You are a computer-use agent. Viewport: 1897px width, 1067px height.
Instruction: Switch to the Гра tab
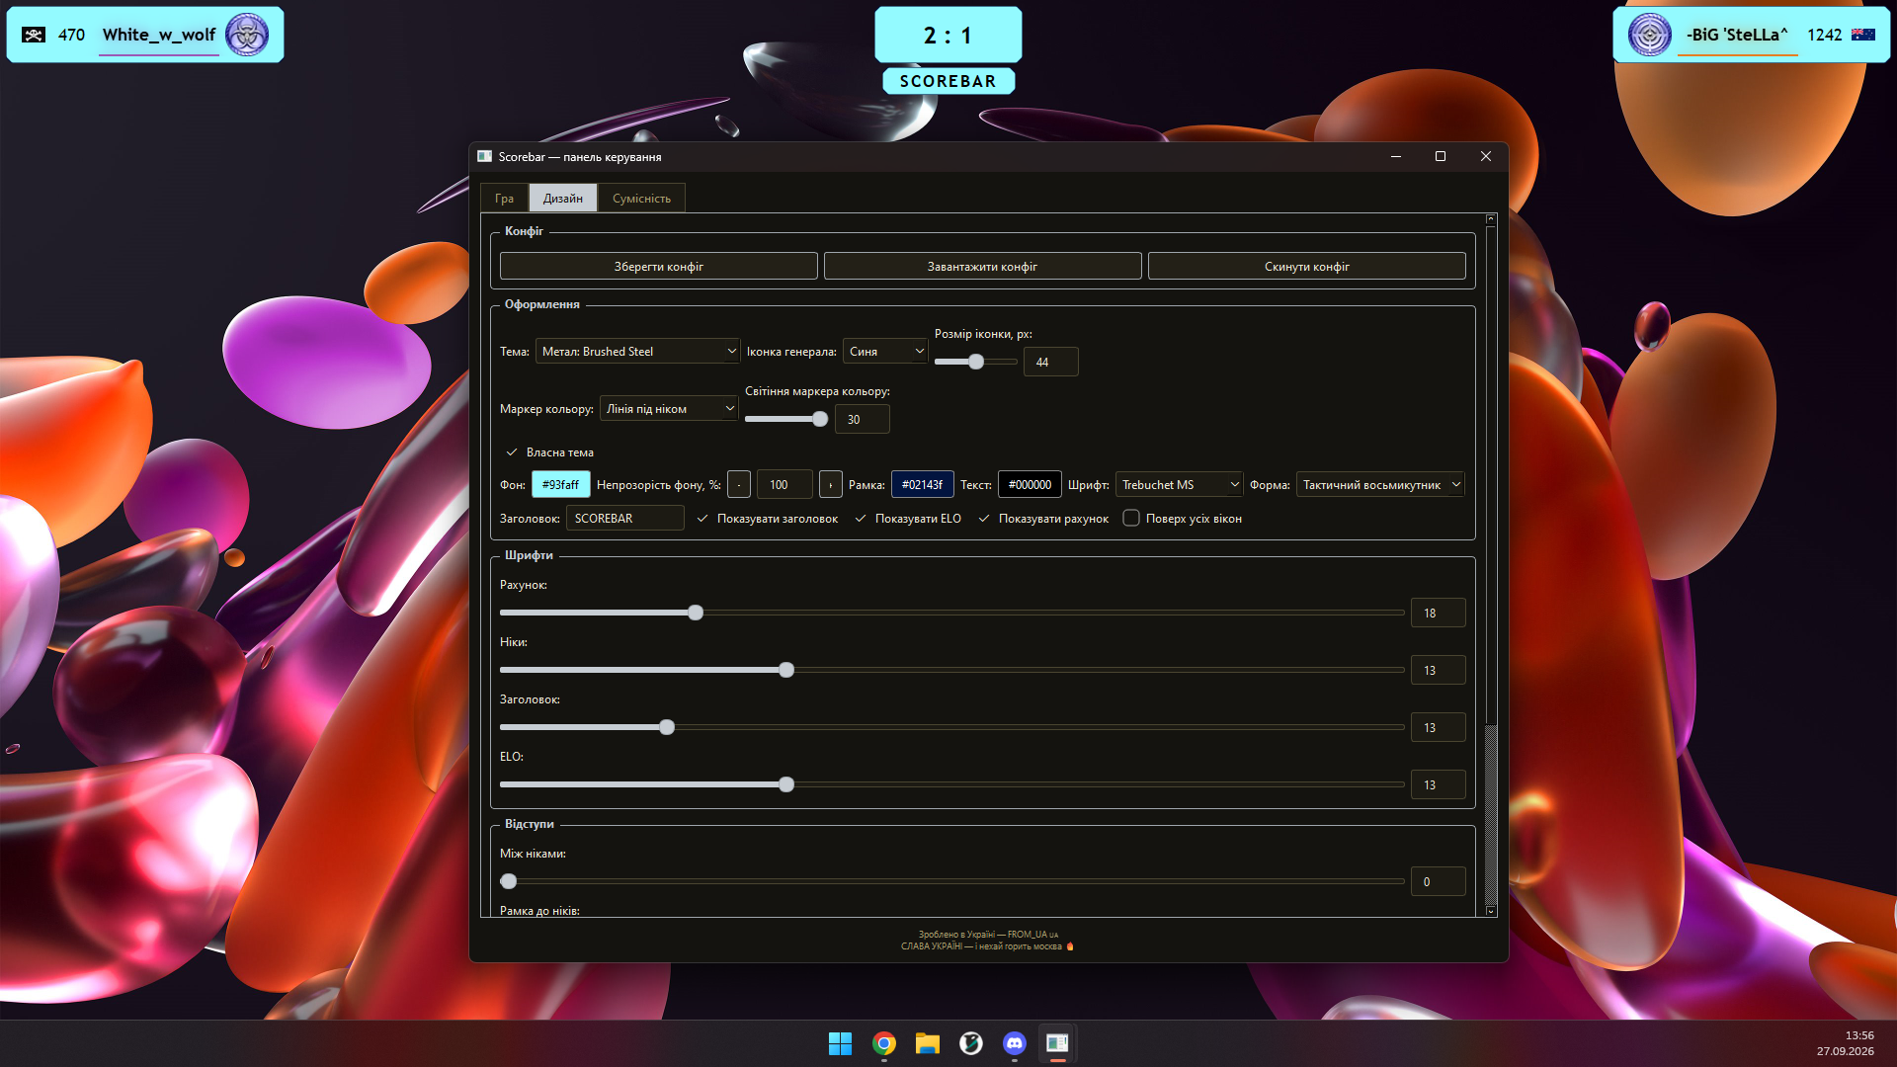tap(504, 199)
